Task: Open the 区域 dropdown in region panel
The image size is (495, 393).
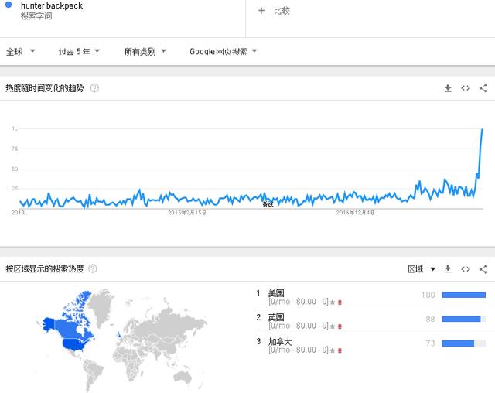Action: tap(422, 269)
